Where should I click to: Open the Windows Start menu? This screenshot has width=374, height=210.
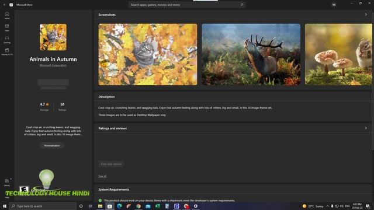coord(5,206)
